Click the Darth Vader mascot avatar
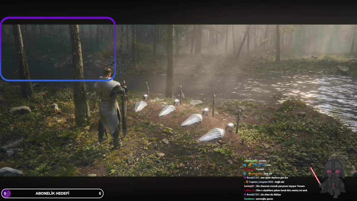Screen dimensions: 357x201 point(333,178)
